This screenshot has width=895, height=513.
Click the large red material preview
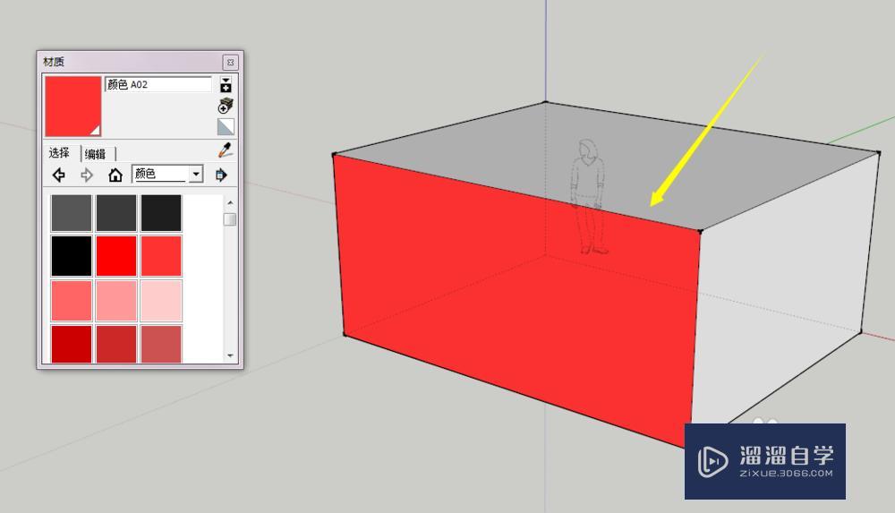click(73, 107)
